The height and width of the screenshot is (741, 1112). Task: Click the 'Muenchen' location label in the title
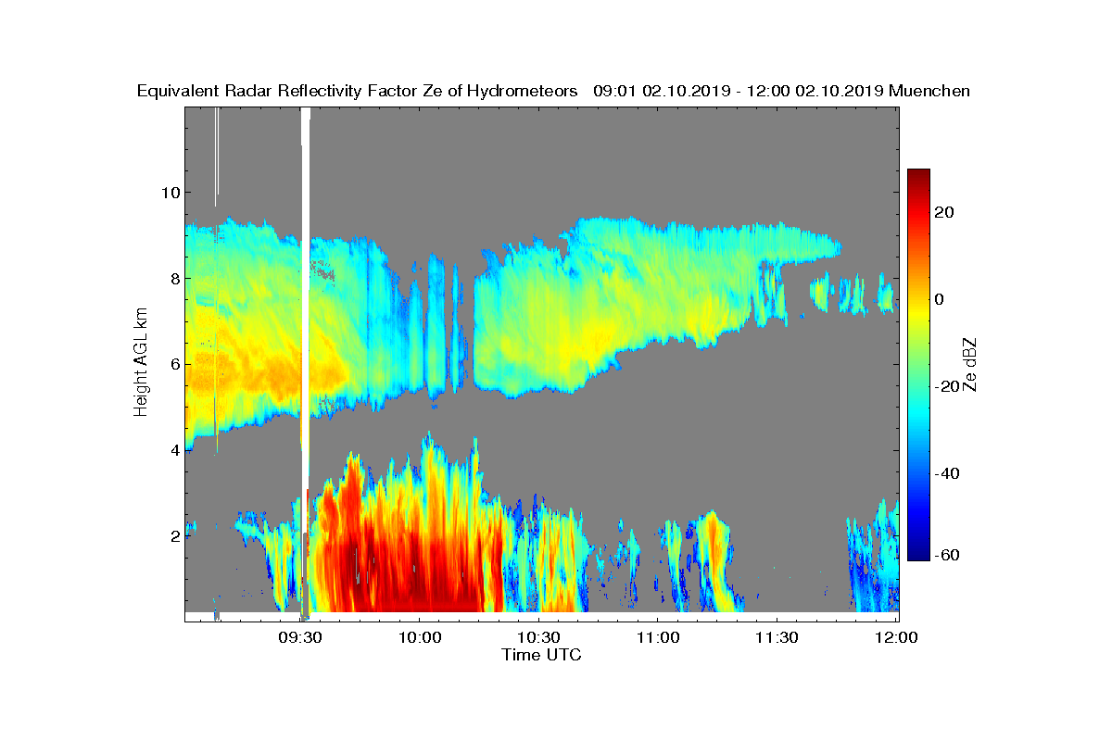pyautogui.click(x=929, y=91)
